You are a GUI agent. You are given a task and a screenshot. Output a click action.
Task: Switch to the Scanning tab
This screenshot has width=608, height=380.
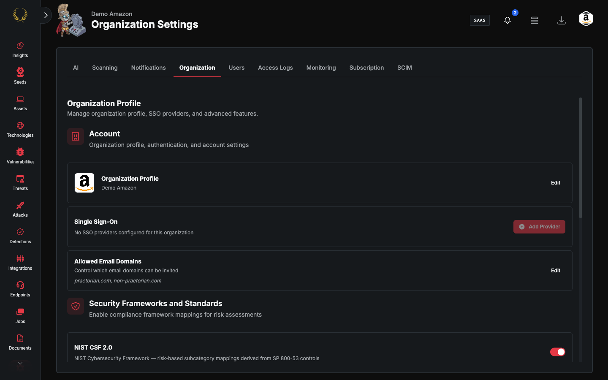pyautogui.click(x=105, y=68)
